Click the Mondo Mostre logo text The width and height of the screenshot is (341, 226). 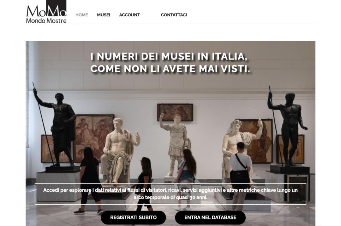coord(46,20)
